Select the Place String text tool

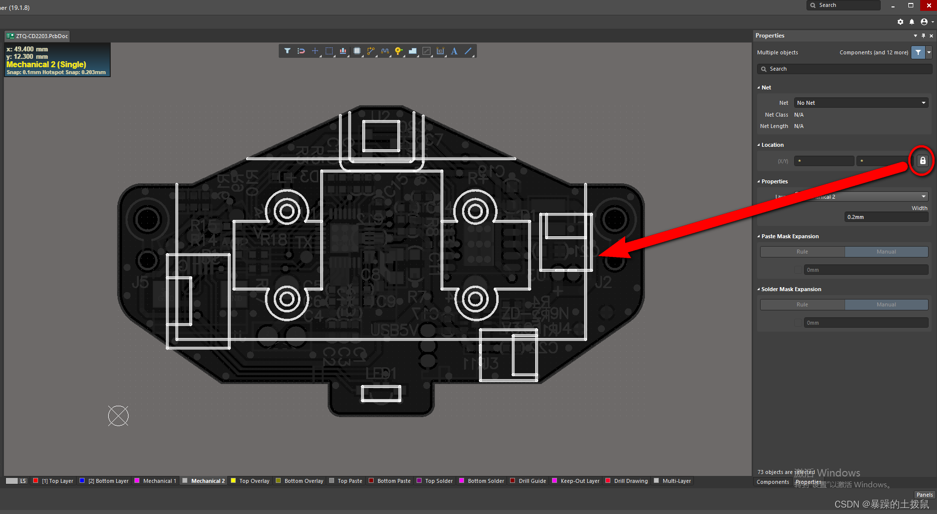[x=454, y=51]
